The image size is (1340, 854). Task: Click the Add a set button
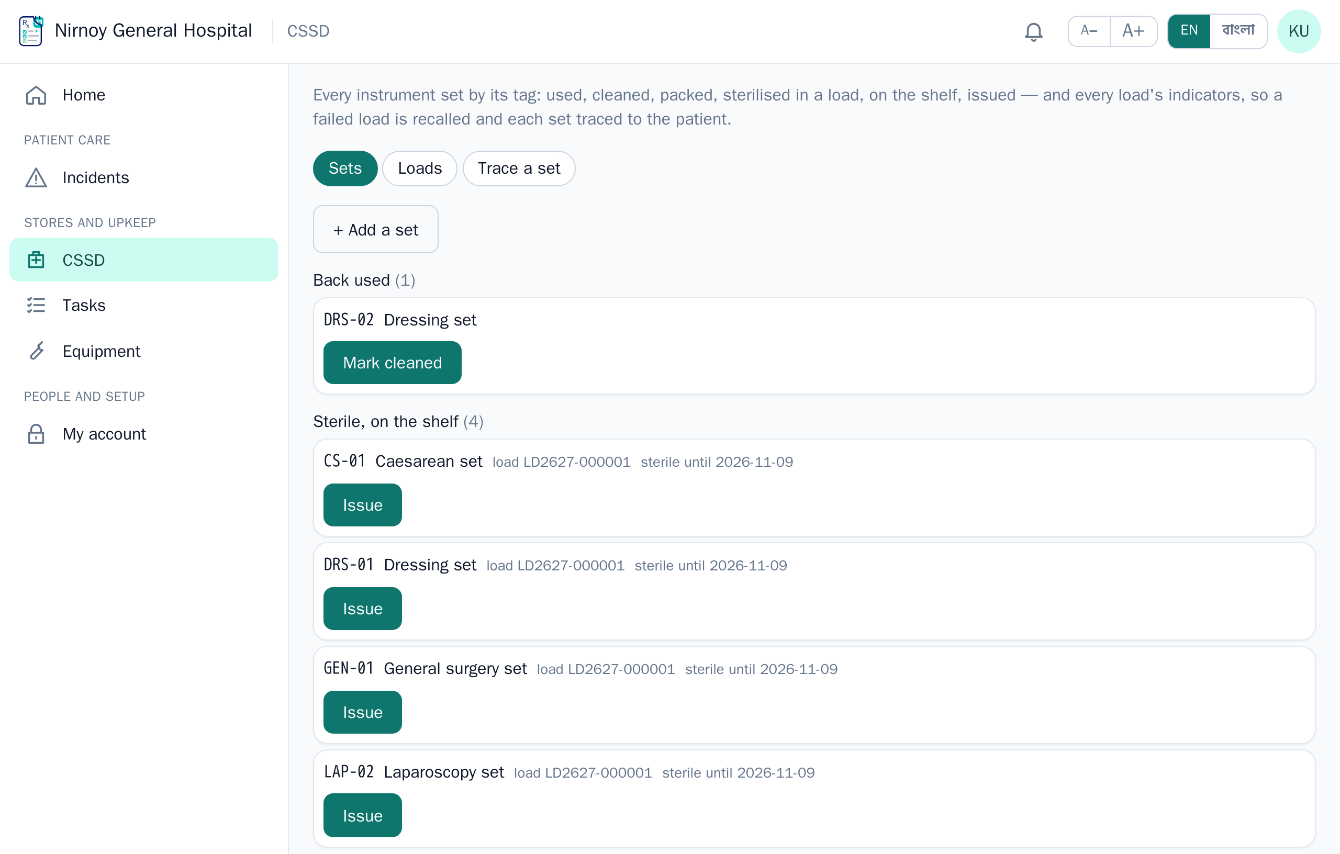point(376,229)
